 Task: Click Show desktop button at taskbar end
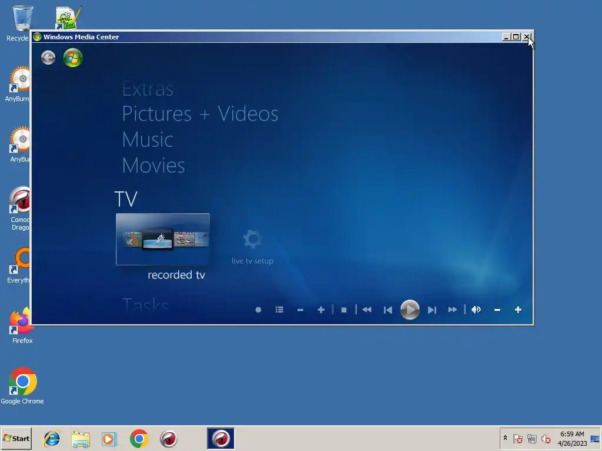pos(595,438)
